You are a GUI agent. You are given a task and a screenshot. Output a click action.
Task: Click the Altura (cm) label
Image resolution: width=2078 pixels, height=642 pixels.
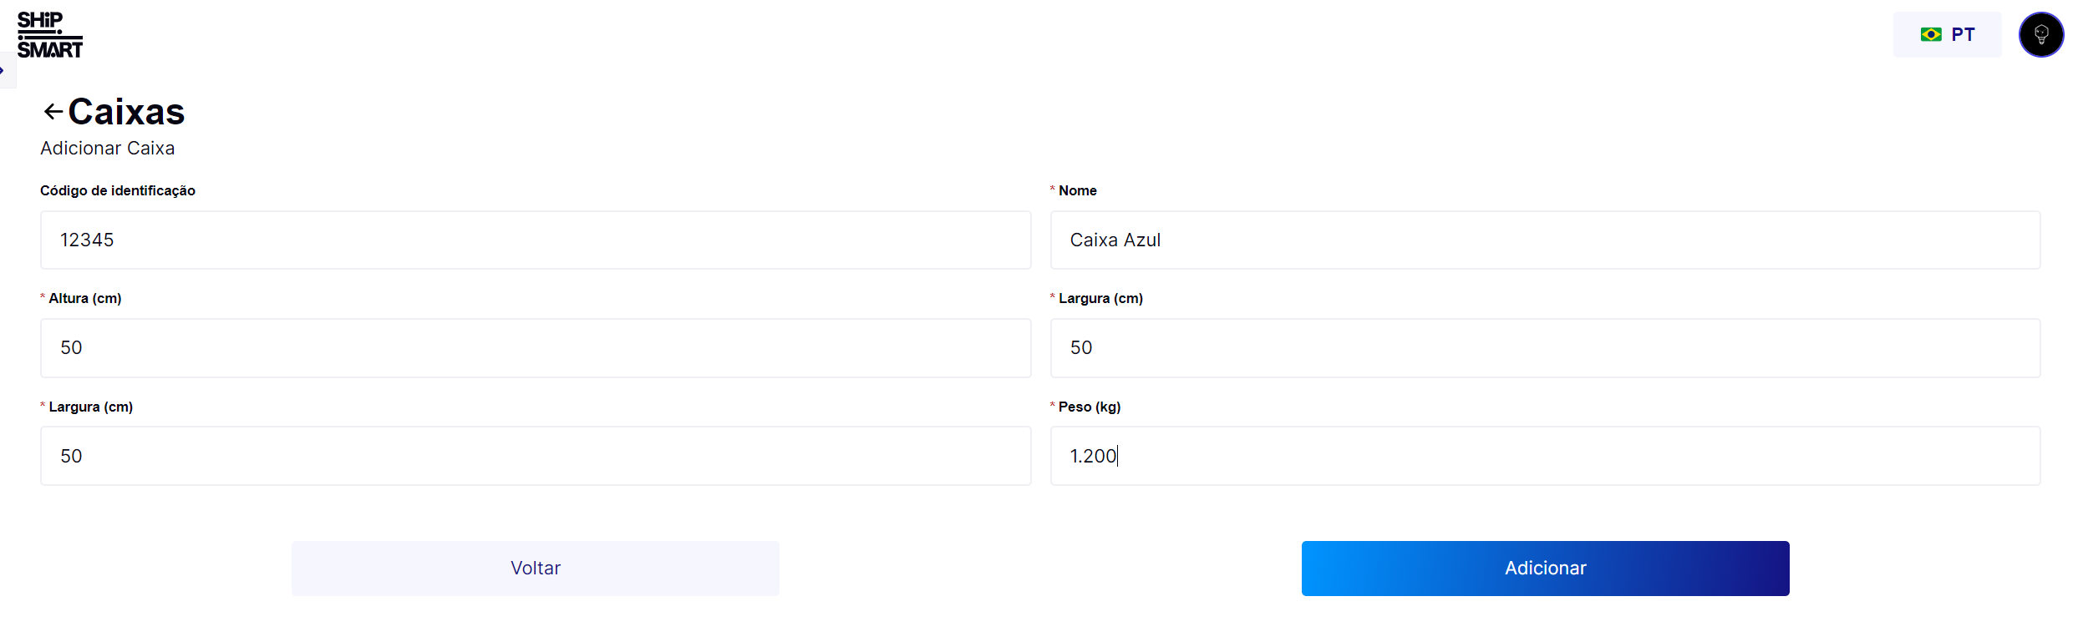point(84,299)
